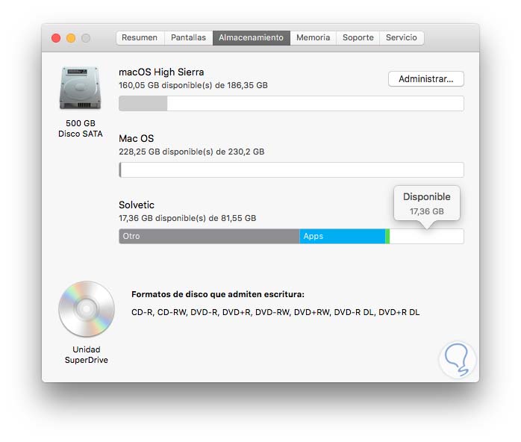Switch to the Servicio tab

click(402, 37)
